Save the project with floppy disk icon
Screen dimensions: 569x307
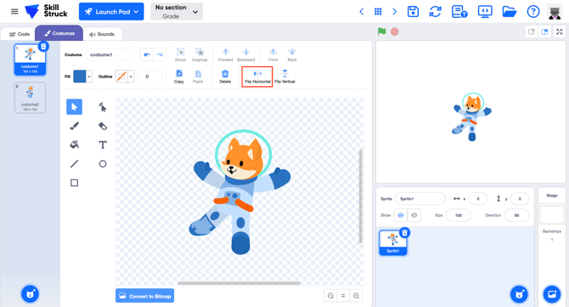click(x=413, y=12)
